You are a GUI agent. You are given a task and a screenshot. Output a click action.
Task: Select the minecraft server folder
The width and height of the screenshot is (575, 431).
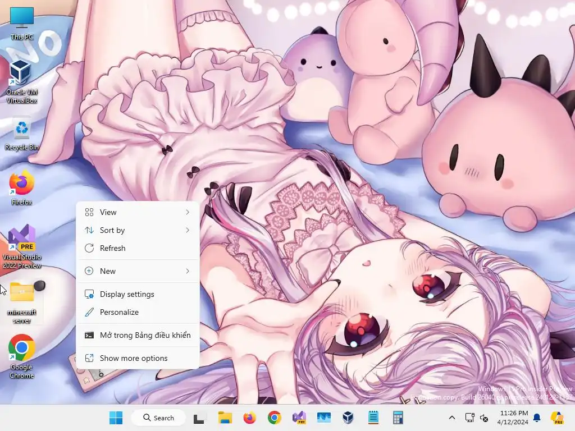pos(22,302)
